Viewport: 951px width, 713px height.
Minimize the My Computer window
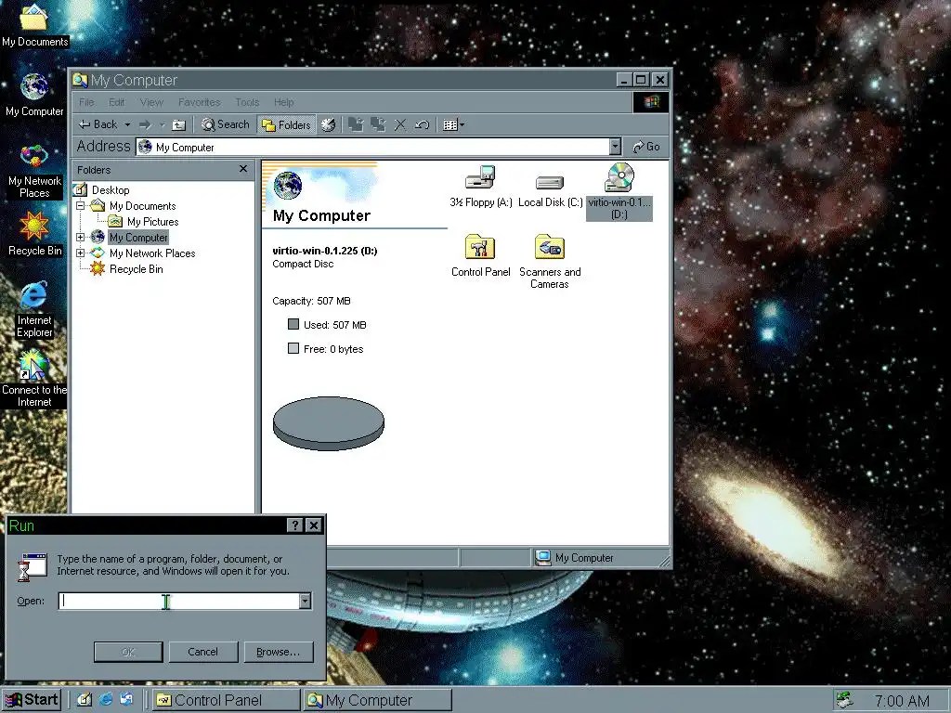point(625,80)
